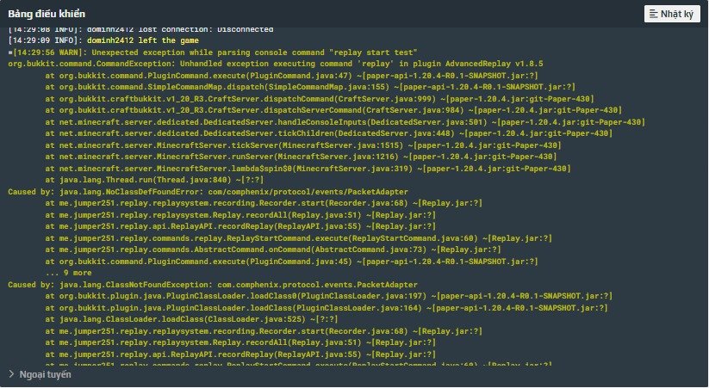This screenshot has width=709, height=388.
Task: Click the 'MinecraftServer.tickServer' trace line
Action: (303, 145)
